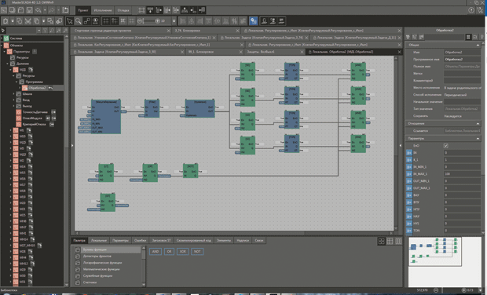Click the Redo arrow icon

click(51, 10)
